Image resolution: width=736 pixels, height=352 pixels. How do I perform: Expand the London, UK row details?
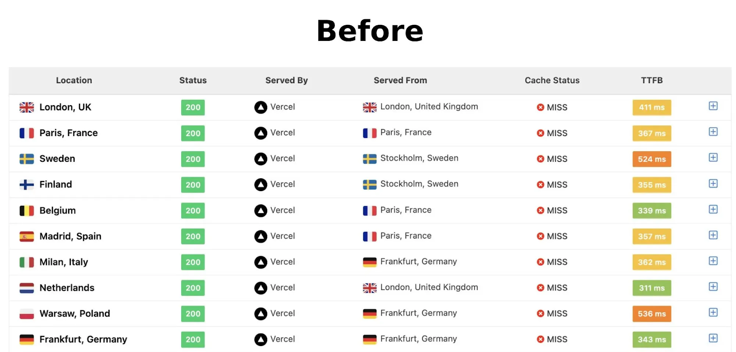(x=713, y=106)
